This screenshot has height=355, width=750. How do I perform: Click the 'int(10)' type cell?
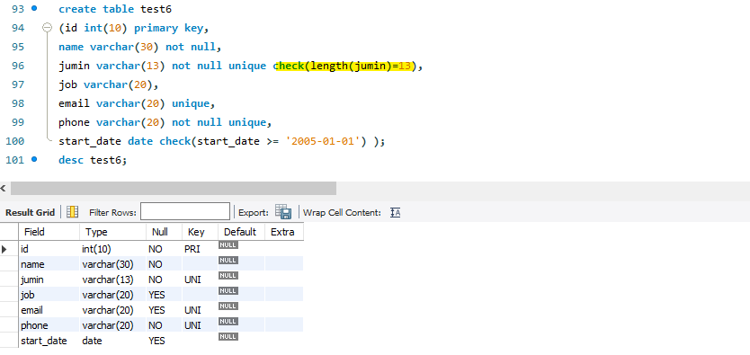113,249
